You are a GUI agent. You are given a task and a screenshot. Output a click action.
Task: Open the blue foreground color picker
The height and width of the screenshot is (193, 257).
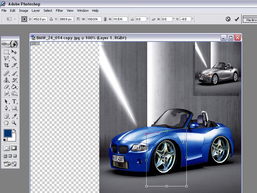coord(7,133)
